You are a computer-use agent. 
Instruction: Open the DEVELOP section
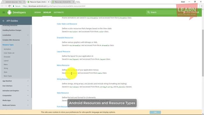click(x=47, y=12)
